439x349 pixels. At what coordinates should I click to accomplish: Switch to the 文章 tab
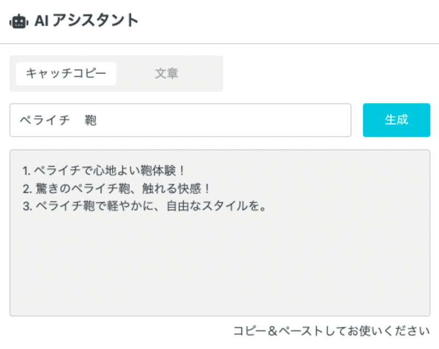point(166,74)
